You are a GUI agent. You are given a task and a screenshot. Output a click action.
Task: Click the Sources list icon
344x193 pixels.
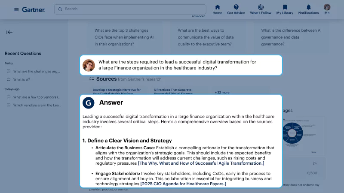click(92, 79)
